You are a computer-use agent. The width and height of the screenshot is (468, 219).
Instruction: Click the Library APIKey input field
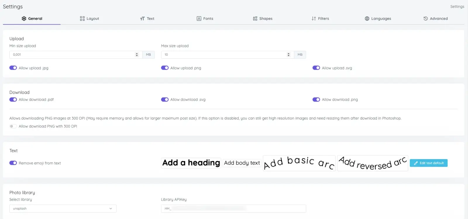point(233,209)
